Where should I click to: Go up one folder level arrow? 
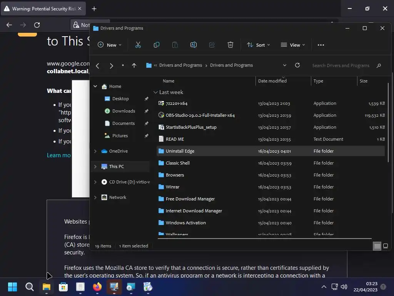coord(134,66)
